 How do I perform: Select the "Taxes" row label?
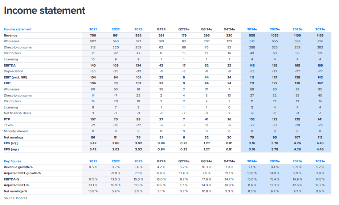click(8, 125)
